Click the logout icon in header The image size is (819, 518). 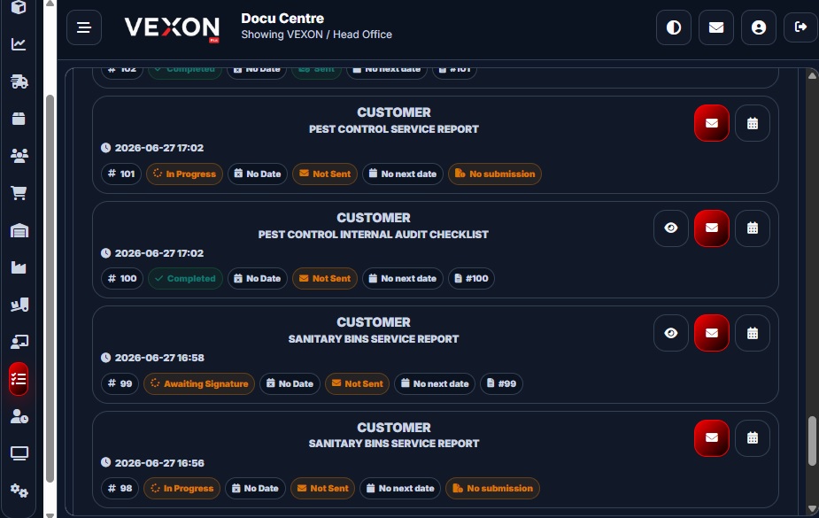click(800, 27)
